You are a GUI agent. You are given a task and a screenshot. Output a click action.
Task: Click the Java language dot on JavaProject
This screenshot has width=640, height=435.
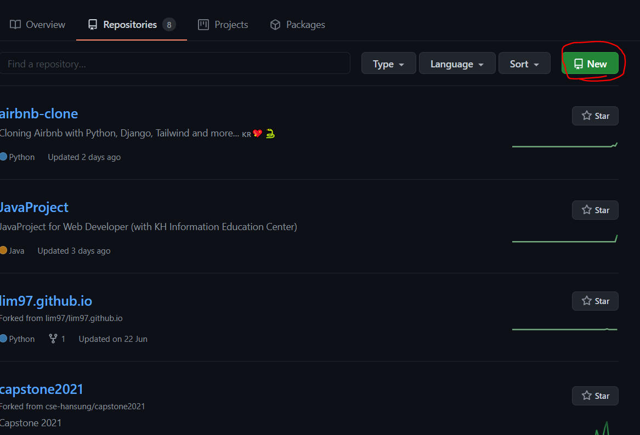pos(3,250)
